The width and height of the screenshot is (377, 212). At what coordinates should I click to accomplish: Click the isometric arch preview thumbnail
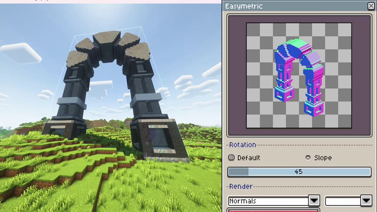point(299,75)
